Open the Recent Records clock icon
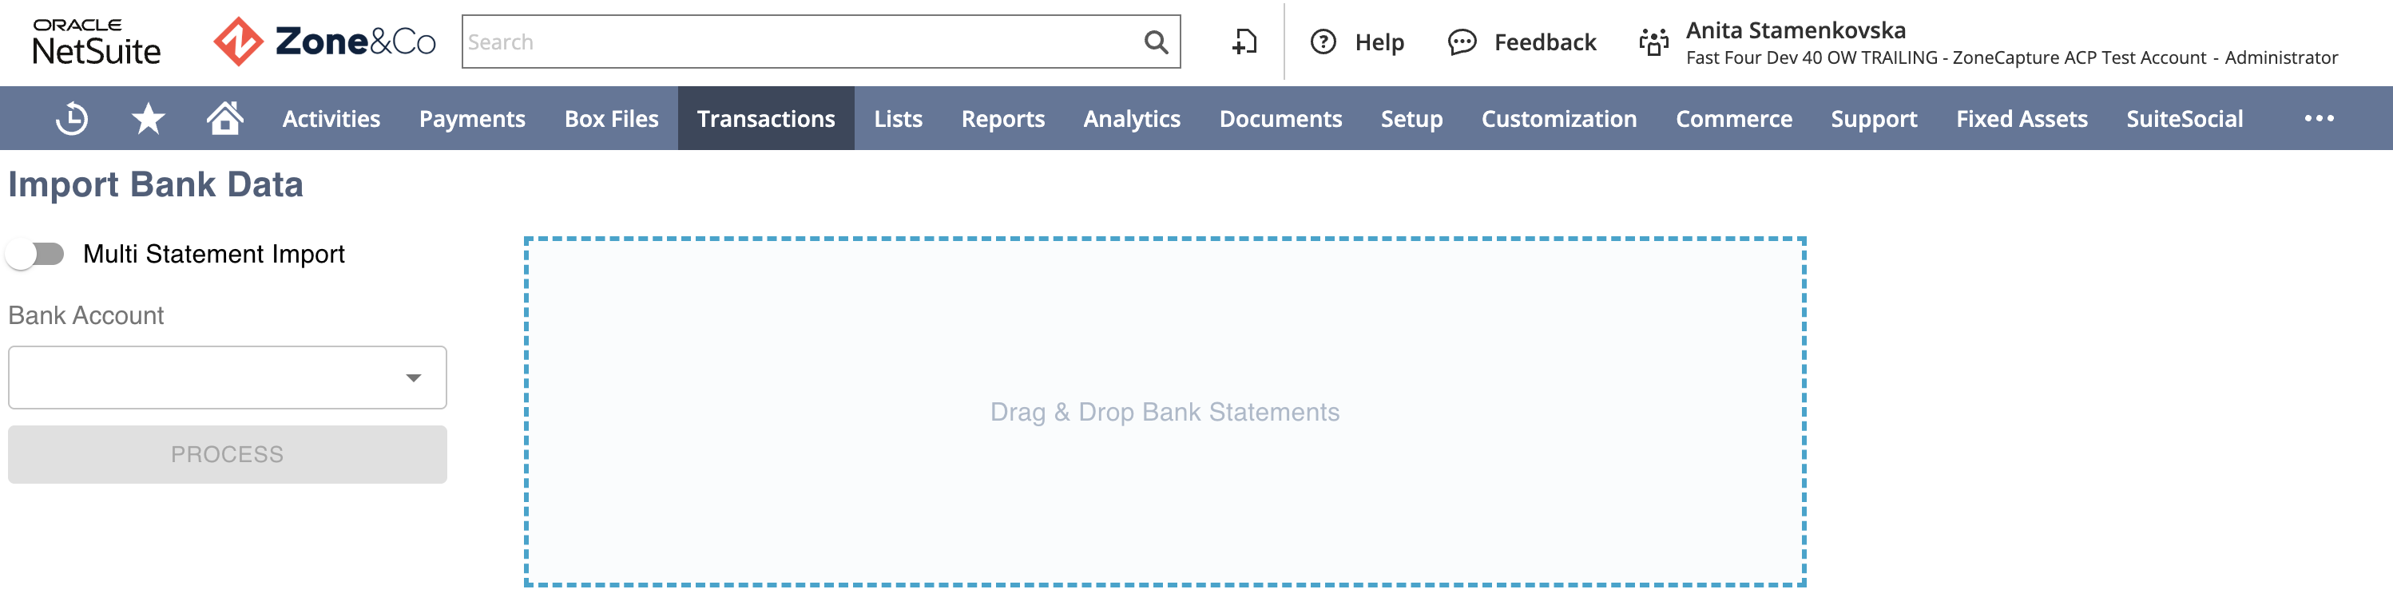 point(72,119)
